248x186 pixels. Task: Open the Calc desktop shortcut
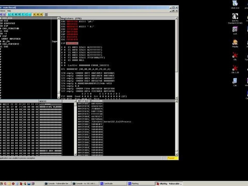pyautogui.click(x=235, y=82)
